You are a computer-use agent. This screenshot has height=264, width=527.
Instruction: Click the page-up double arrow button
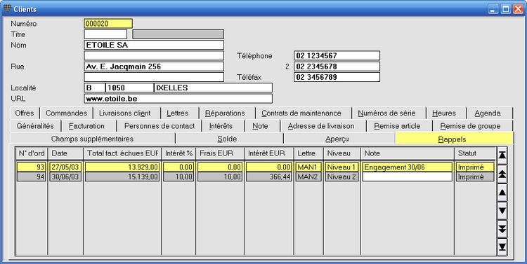[502, 174]
